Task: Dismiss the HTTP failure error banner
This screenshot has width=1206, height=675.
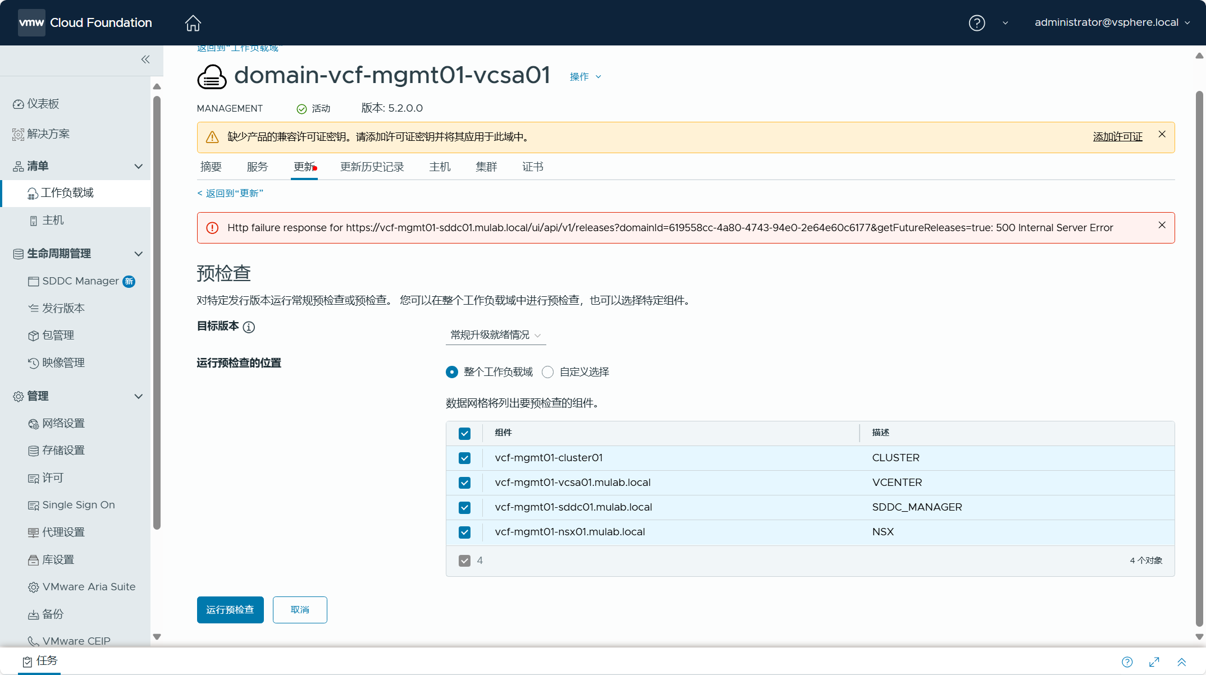Action: [1162, 225]
